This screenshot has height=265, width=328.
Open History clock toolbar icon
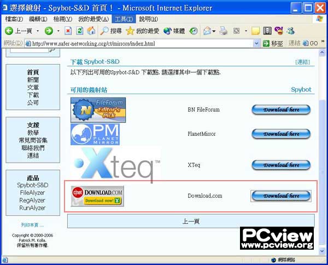click(194, 31)
